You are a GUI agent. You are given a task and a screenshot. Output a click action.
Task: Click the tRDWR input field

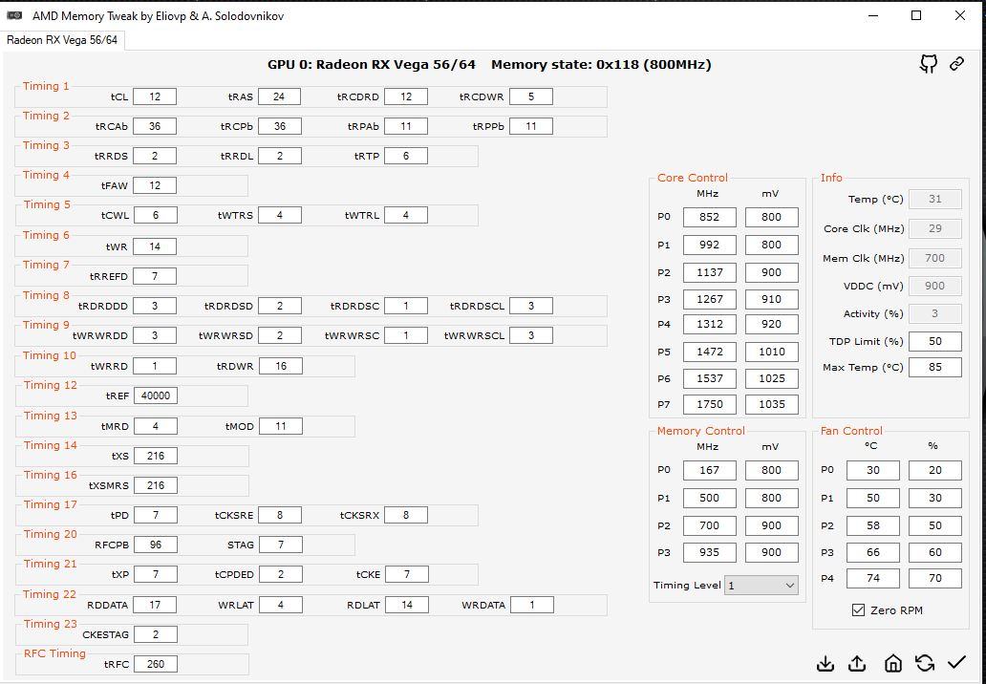tap(281, 366)
